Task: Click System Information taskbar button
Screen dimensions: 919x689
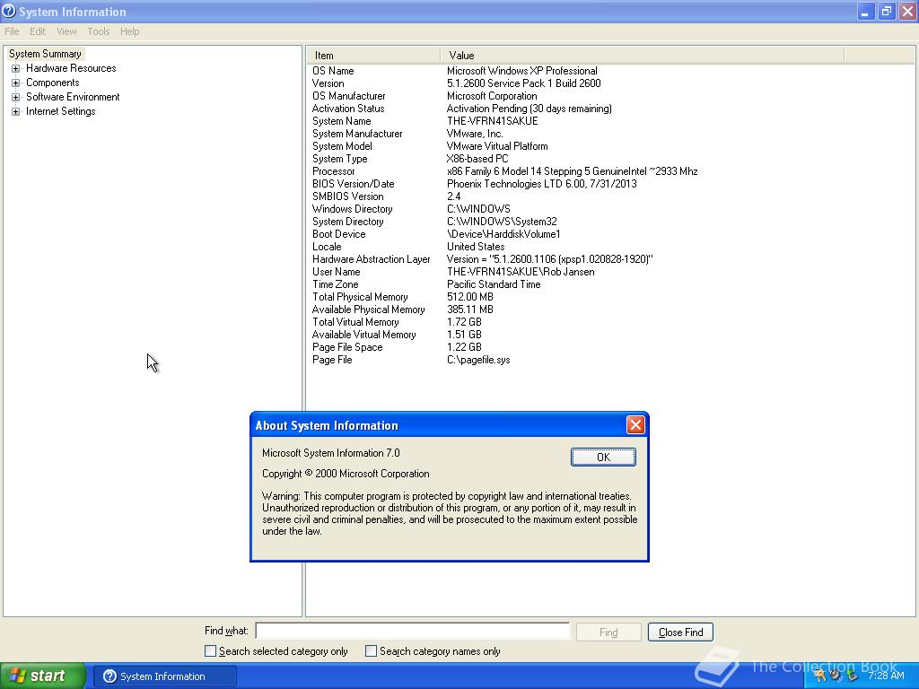Action: tap(165, 676)
